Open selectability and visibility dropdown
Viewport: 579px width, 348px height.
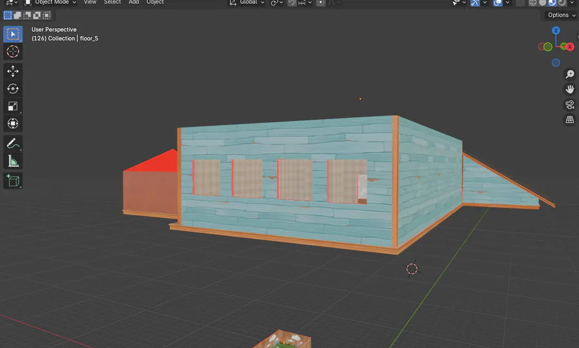(x=459, y=3)
